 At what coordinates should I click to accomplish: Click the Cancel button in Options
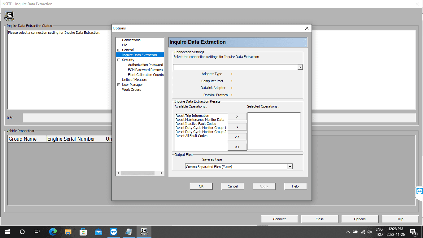233,186
